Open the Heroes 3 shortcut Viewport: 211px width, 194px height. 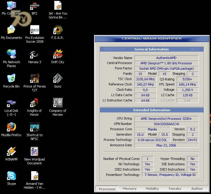click(34, 54)
